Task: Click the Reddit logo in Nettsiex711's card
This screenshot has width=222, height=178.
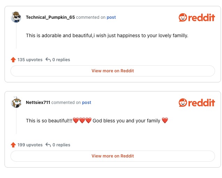Action: point(197,103)
